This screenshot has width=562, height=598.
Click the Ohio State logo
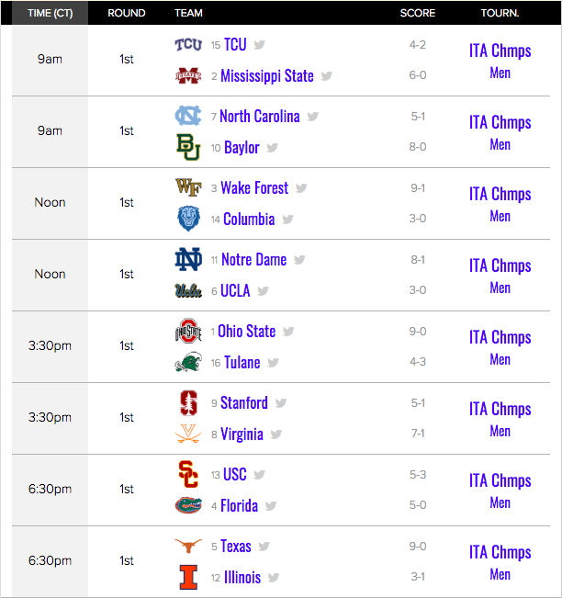[188, 332]
